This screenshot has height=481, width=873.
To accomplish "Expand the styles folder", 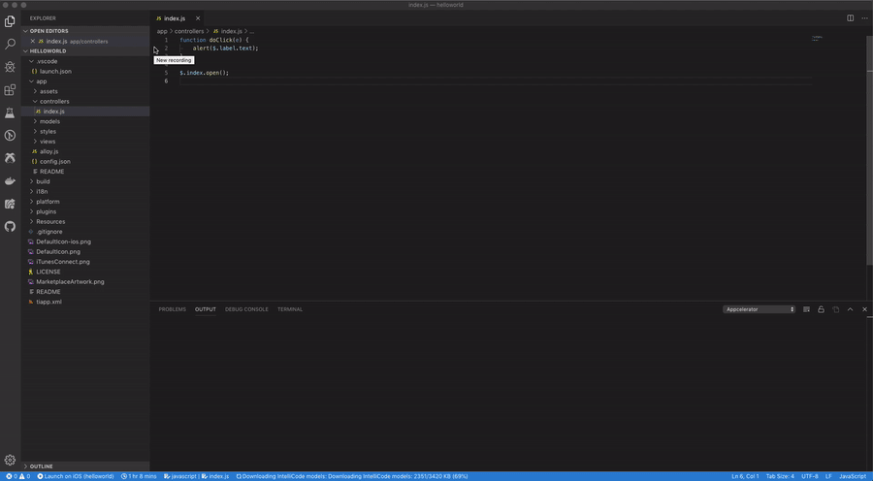I will (85, 131).
